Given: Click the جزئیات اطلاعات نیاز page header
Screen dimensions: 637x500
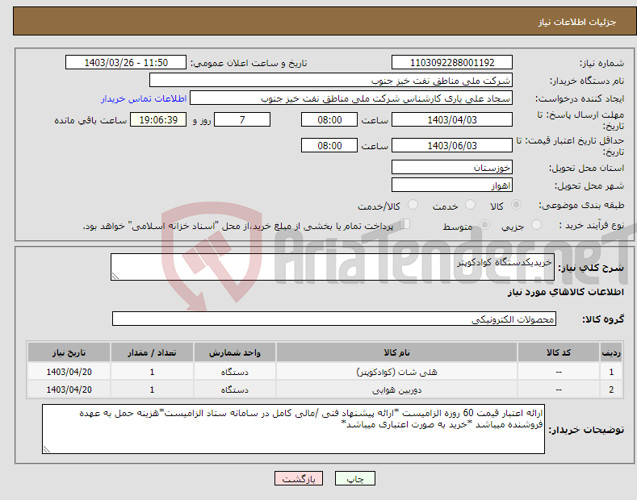Looking at the screenshot, I should (x=577, y=22).
